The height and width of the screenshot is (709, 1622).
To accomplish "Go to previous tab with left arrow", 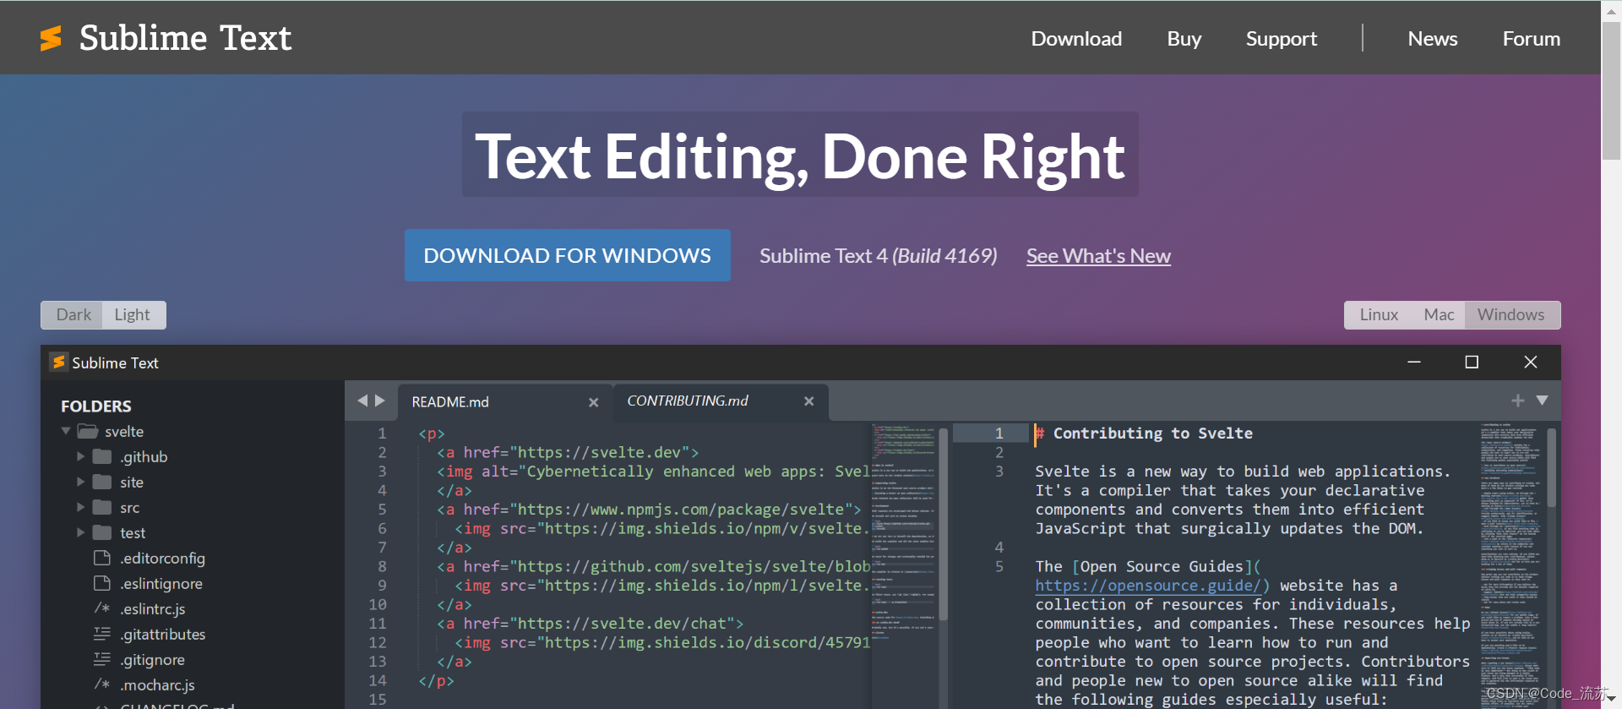I will (x=362, y=401).
